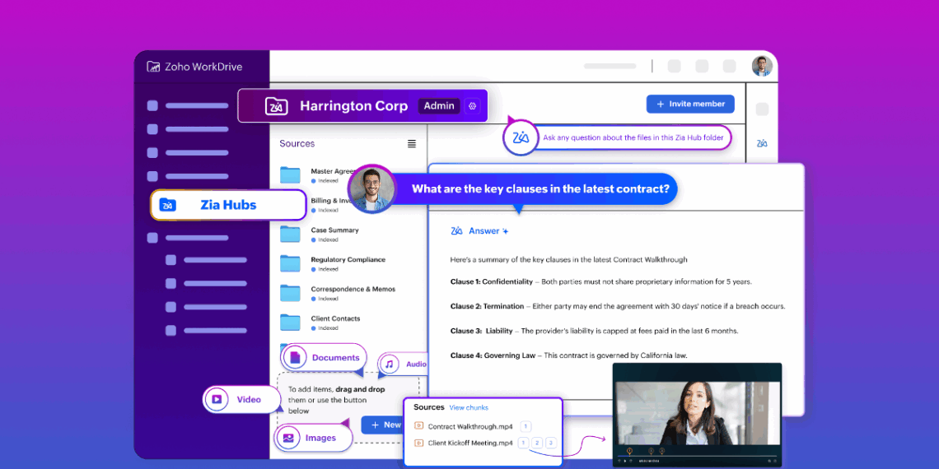The image size is (939, 469).
Task: Open the Master Agreement folder icon
Action: click(x=291, y=174)
